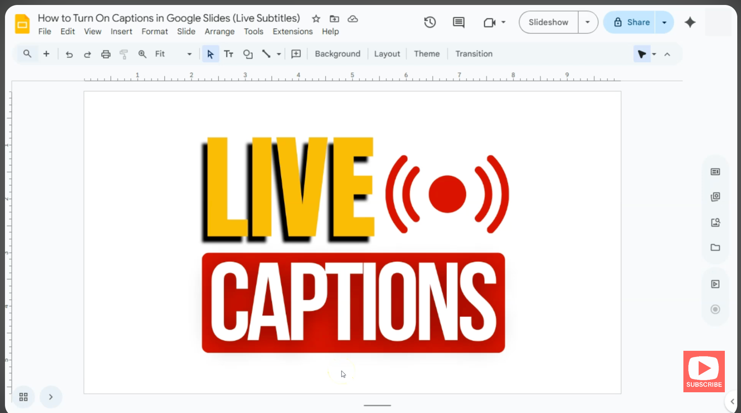This screenshot has width=741, height=413.
Task: Print the presentation
Action: coord(106,54)
